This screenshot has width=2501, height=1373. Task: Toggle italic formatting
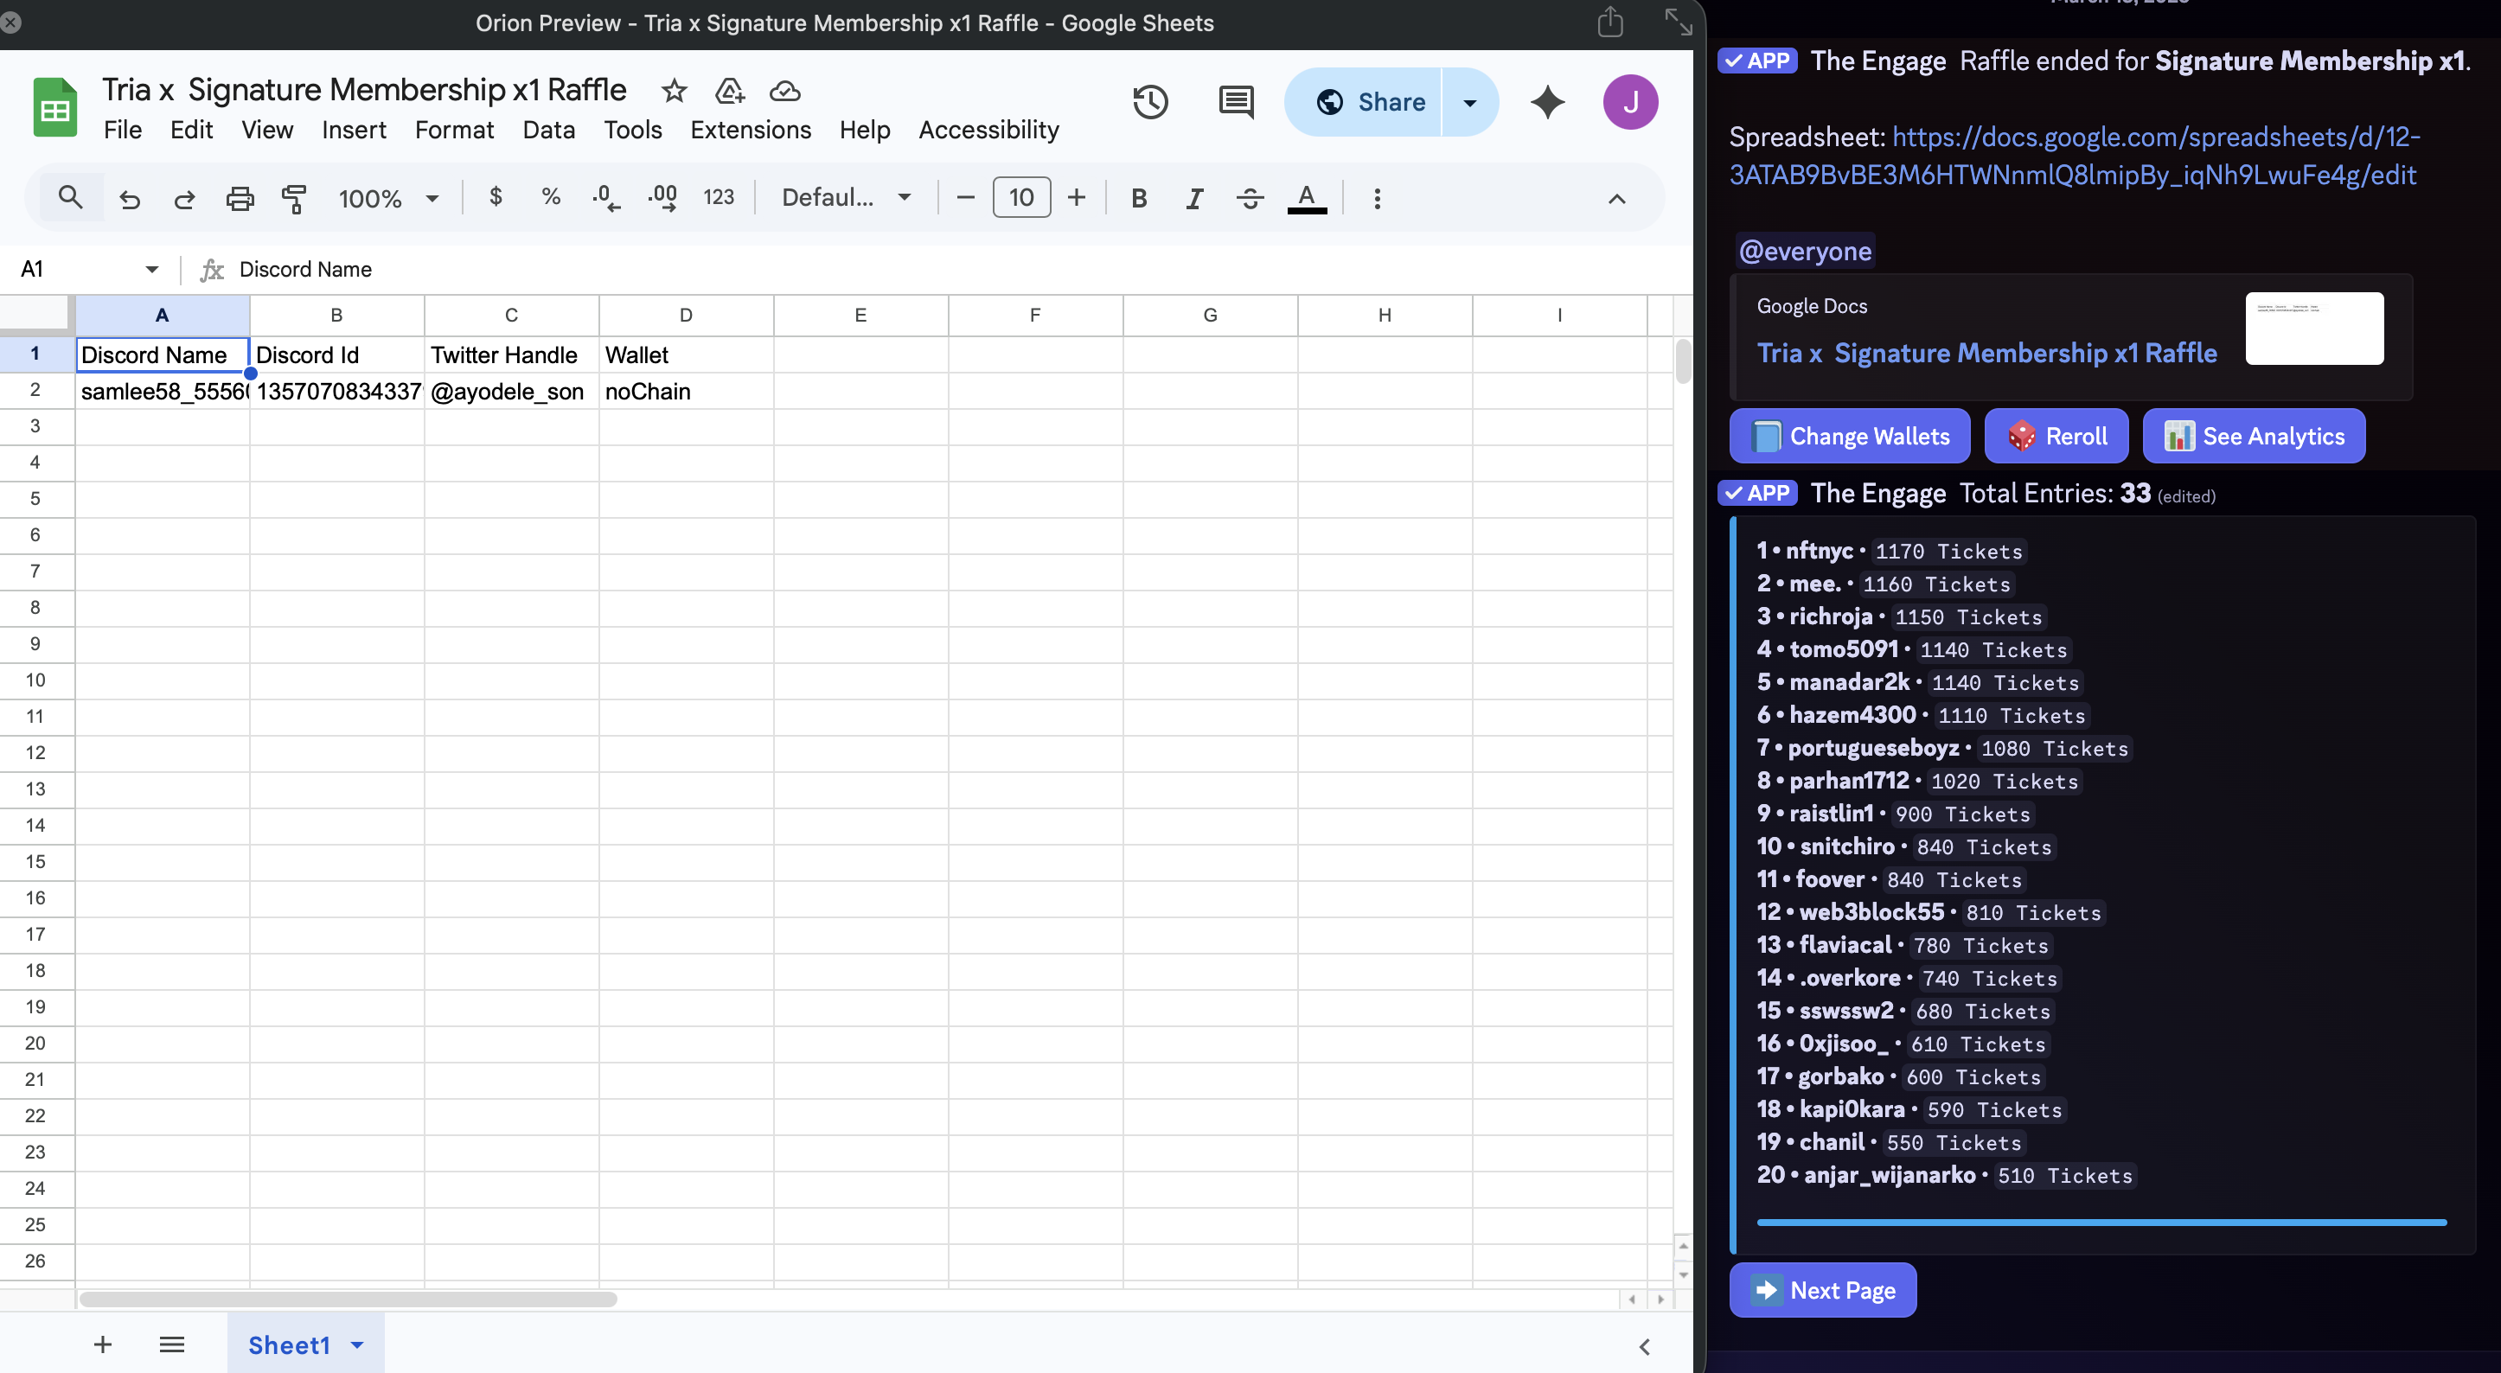click(1193, 198)
